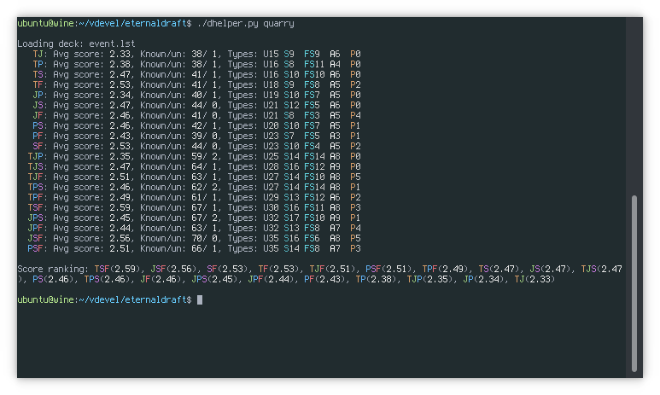Click 'JP(2.34)' in the score ranking
The width and height of the screenshot is (660, 395).
(x=484, y=279)
